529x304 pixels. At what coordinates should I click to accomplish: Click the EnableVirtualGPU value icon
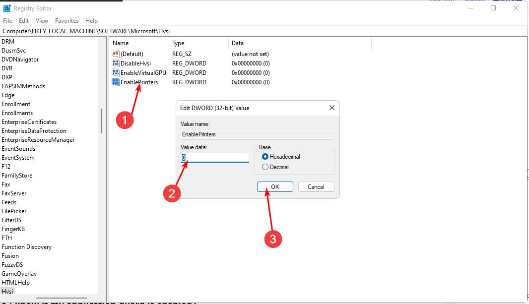point(116,72)
